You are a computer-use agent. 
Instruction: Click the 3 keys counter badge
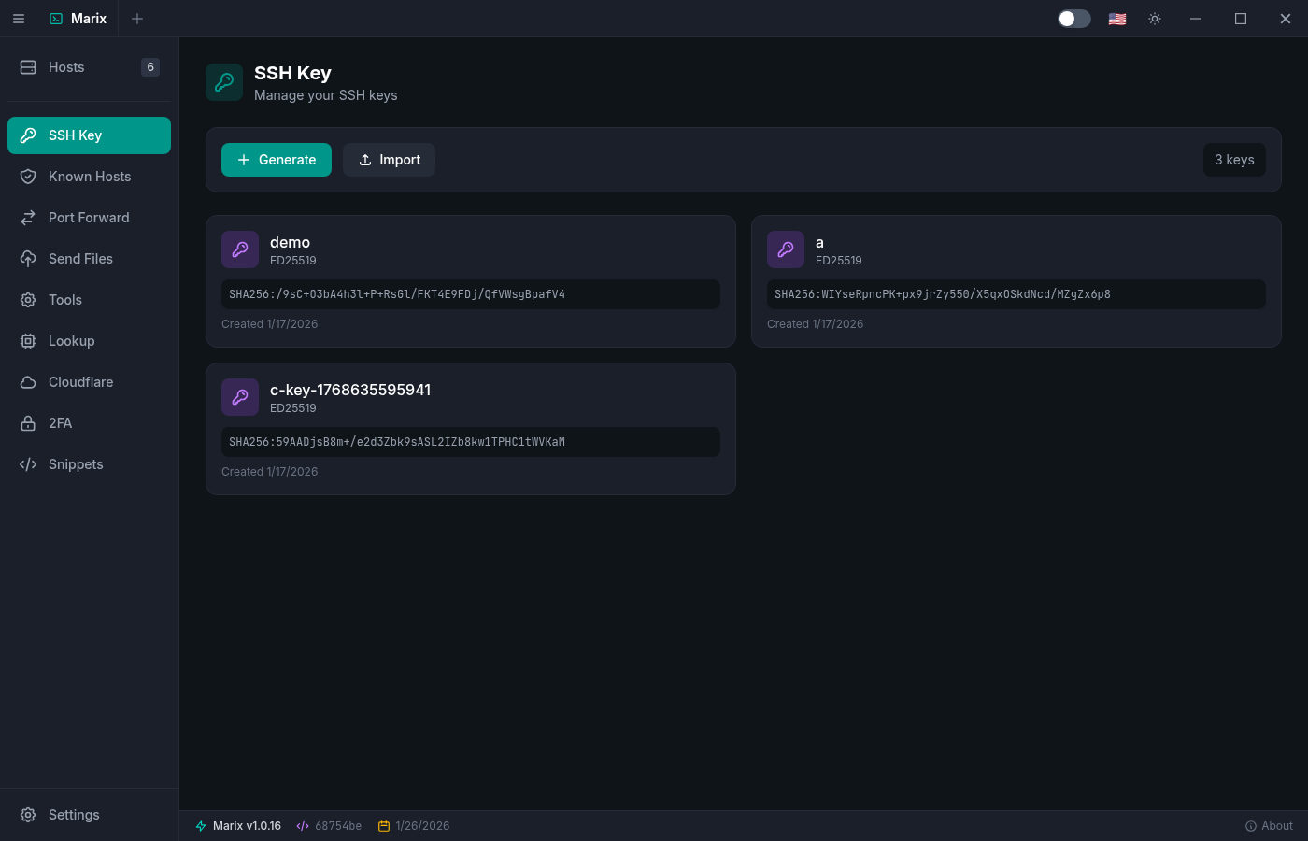(1234, 160)
